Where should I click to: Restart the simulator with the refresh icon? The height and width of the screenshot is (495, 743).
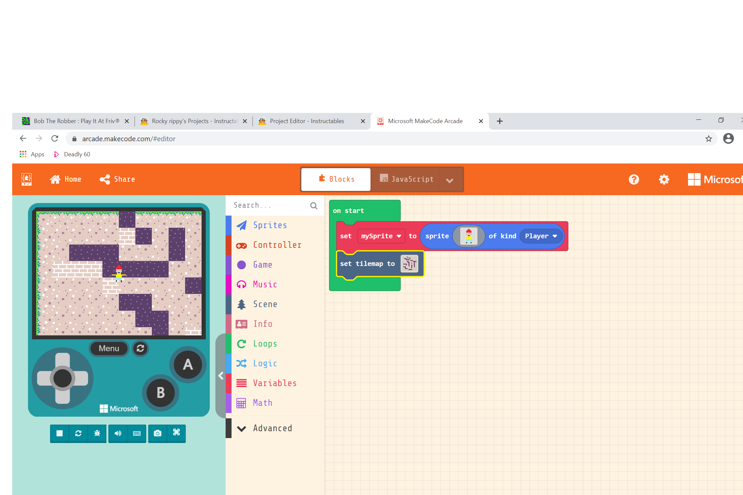coord(78,433)
